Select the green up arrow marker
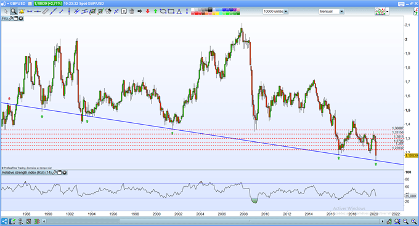 tap(155, 12)
